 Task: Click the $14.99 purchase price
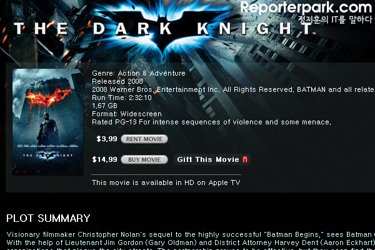105,159
